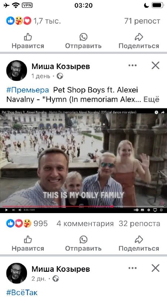Share the video post with Поделиться
Viewport: 167px width, 297px height.
[x=139, y=244]
